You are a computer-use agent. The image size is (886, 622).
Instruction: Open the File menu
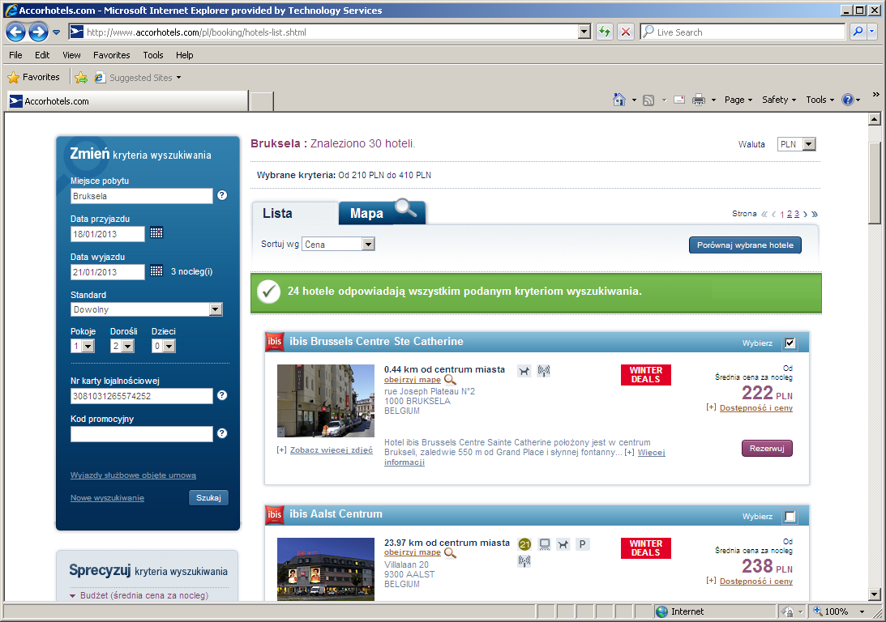coord(16,55)
